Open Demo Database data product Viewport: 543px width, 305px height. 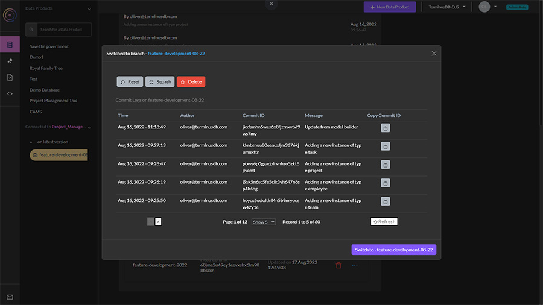(44, 90)
